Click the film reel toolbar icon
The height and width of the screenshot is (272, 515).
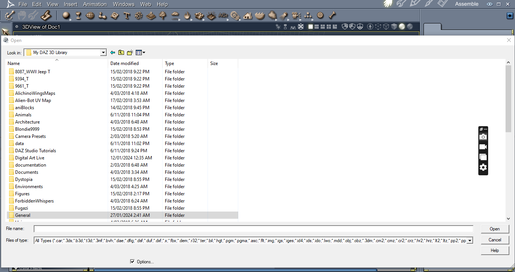[x=235, y=15]
